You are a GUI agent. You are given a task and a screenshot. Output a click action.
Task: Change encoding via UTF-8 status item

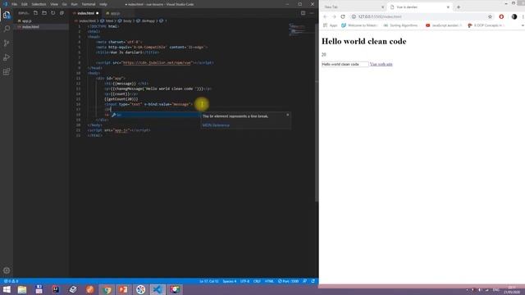click(244, 281)
